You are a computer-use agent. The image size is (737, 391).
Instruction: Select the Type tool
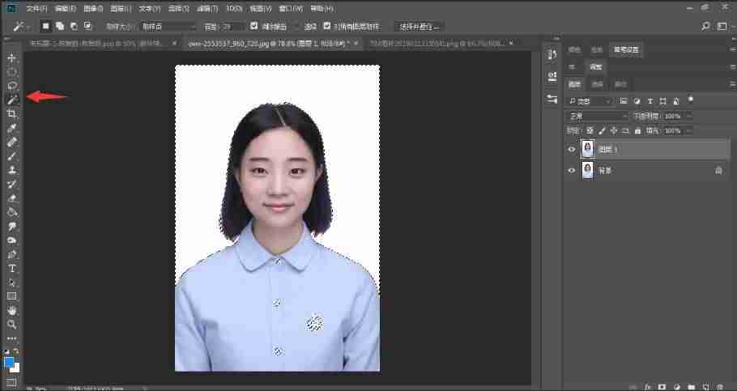(12, 268)
